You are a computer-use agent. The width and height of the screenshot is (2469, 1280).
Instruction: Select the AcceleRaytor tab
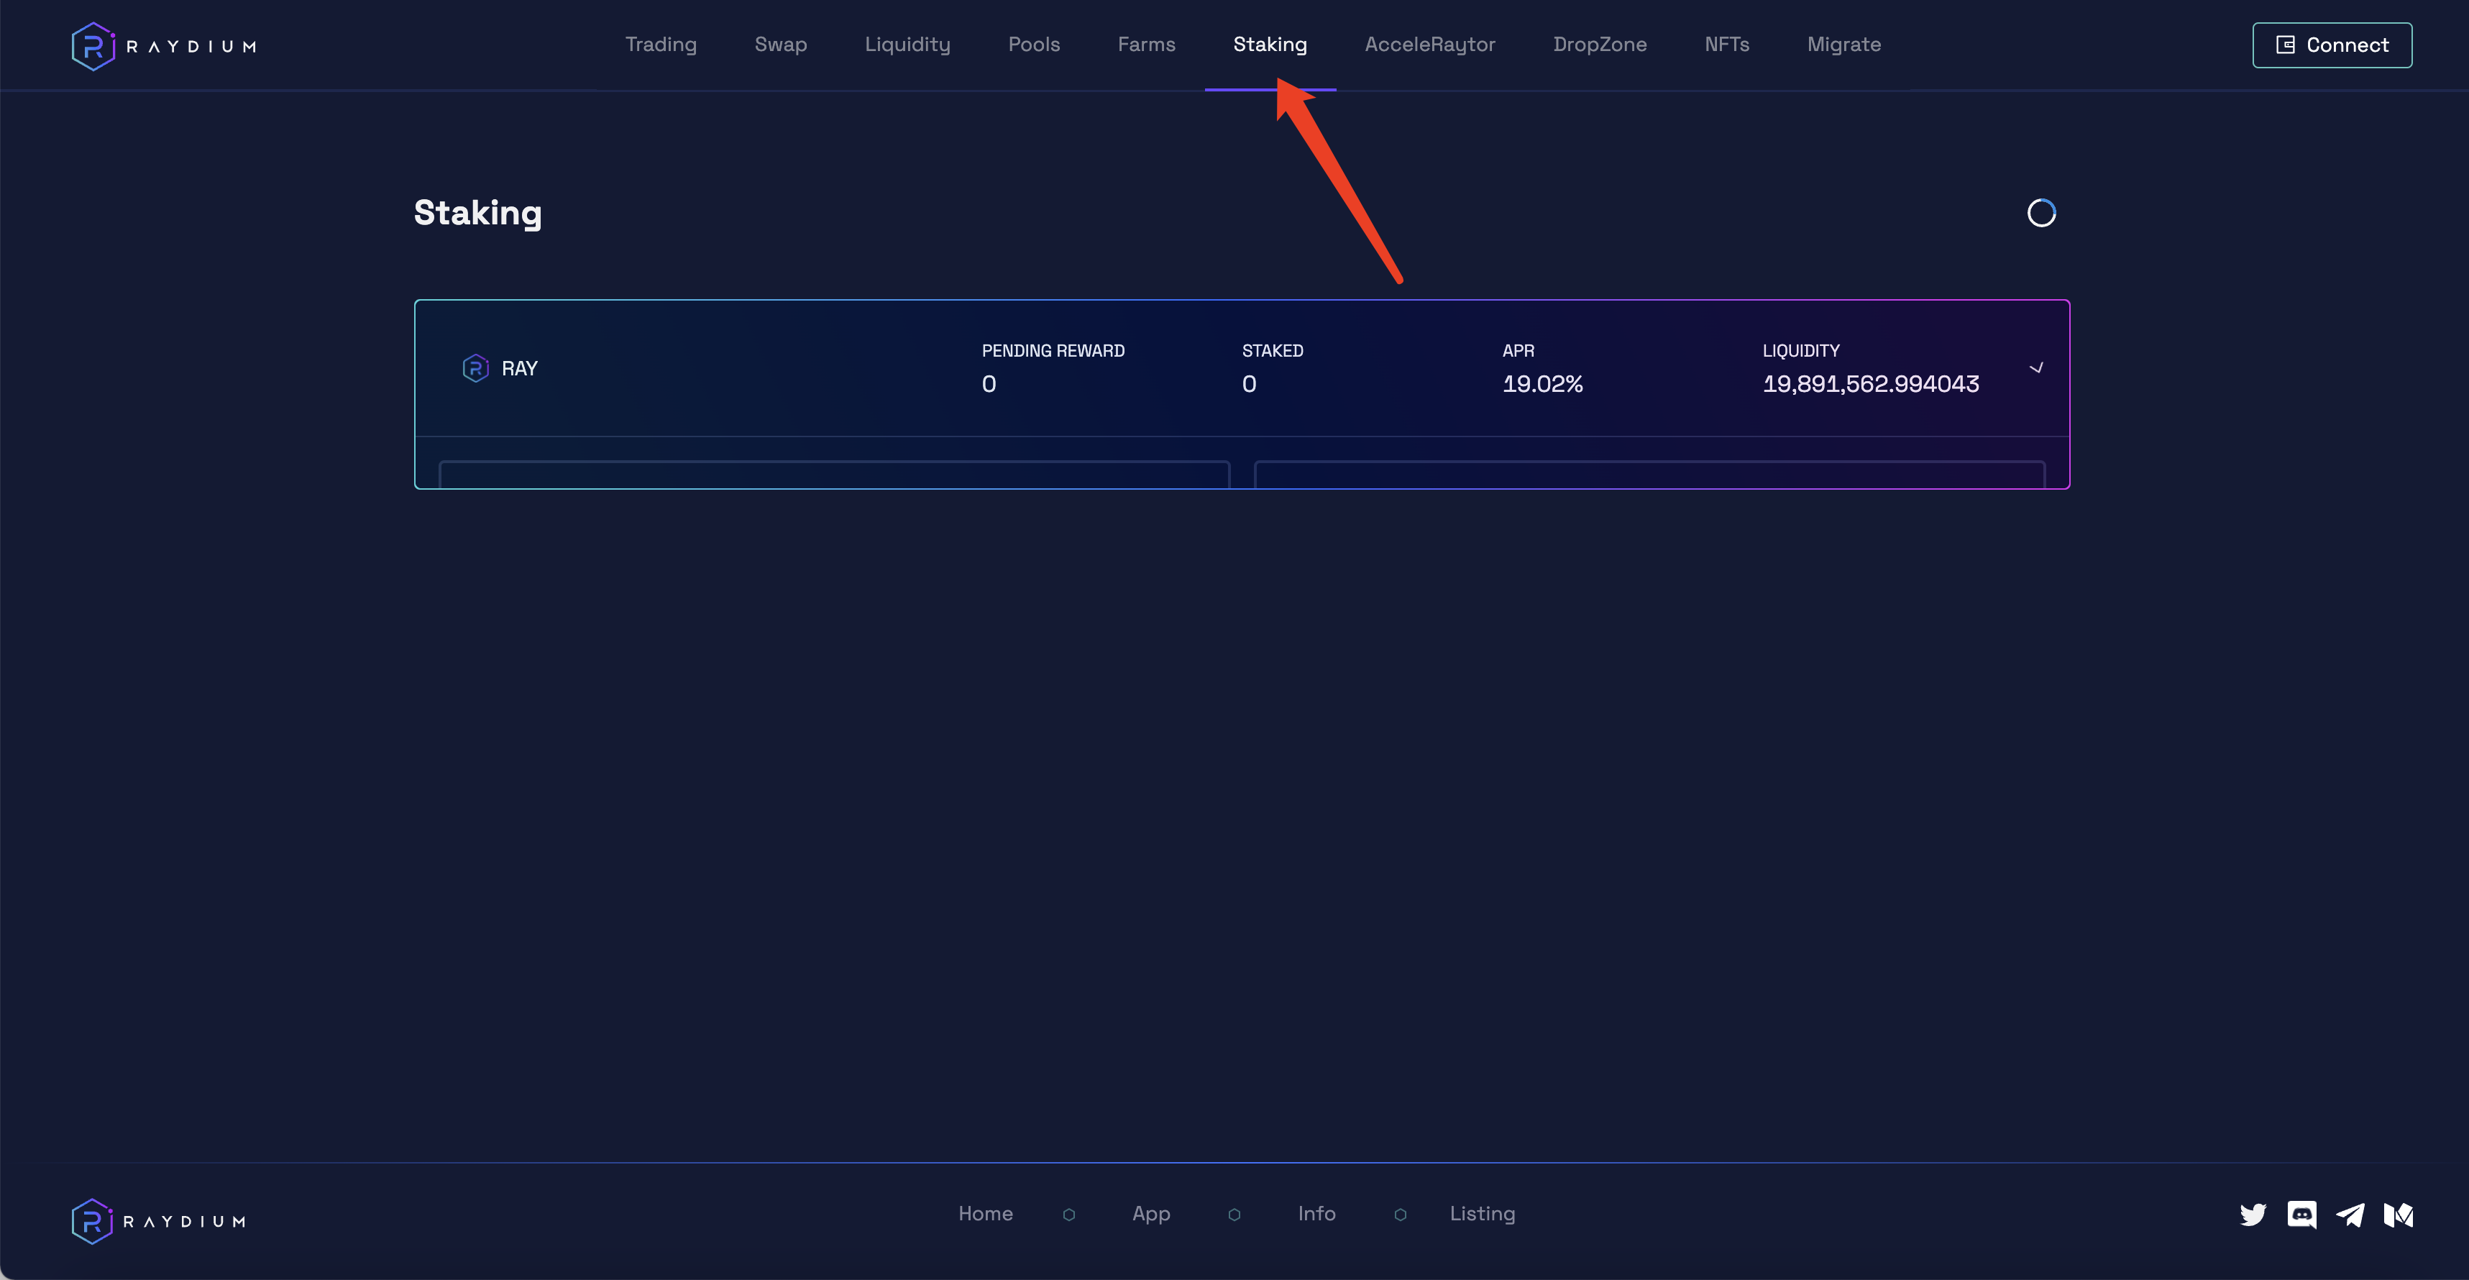click(1429, 45)
